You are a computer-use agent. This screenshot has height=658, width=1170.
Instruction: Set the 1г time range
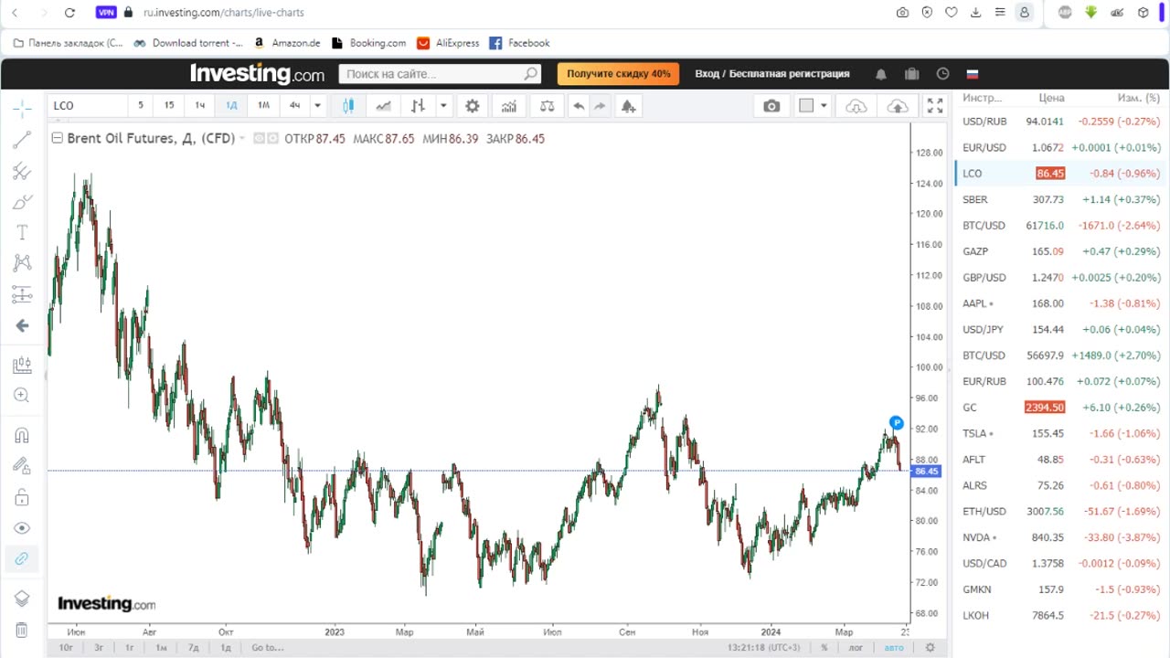pyautogui.click(x=130, y=648)
